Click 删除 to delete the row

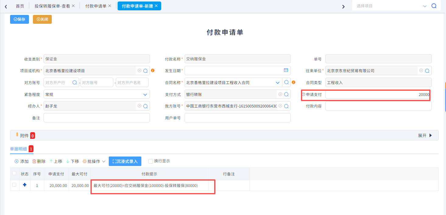click(x=39, y=161)
